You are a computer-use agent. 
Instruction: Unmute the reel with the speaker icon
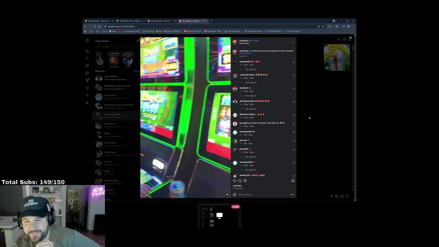pyautogui.click(x=227, y=195)
